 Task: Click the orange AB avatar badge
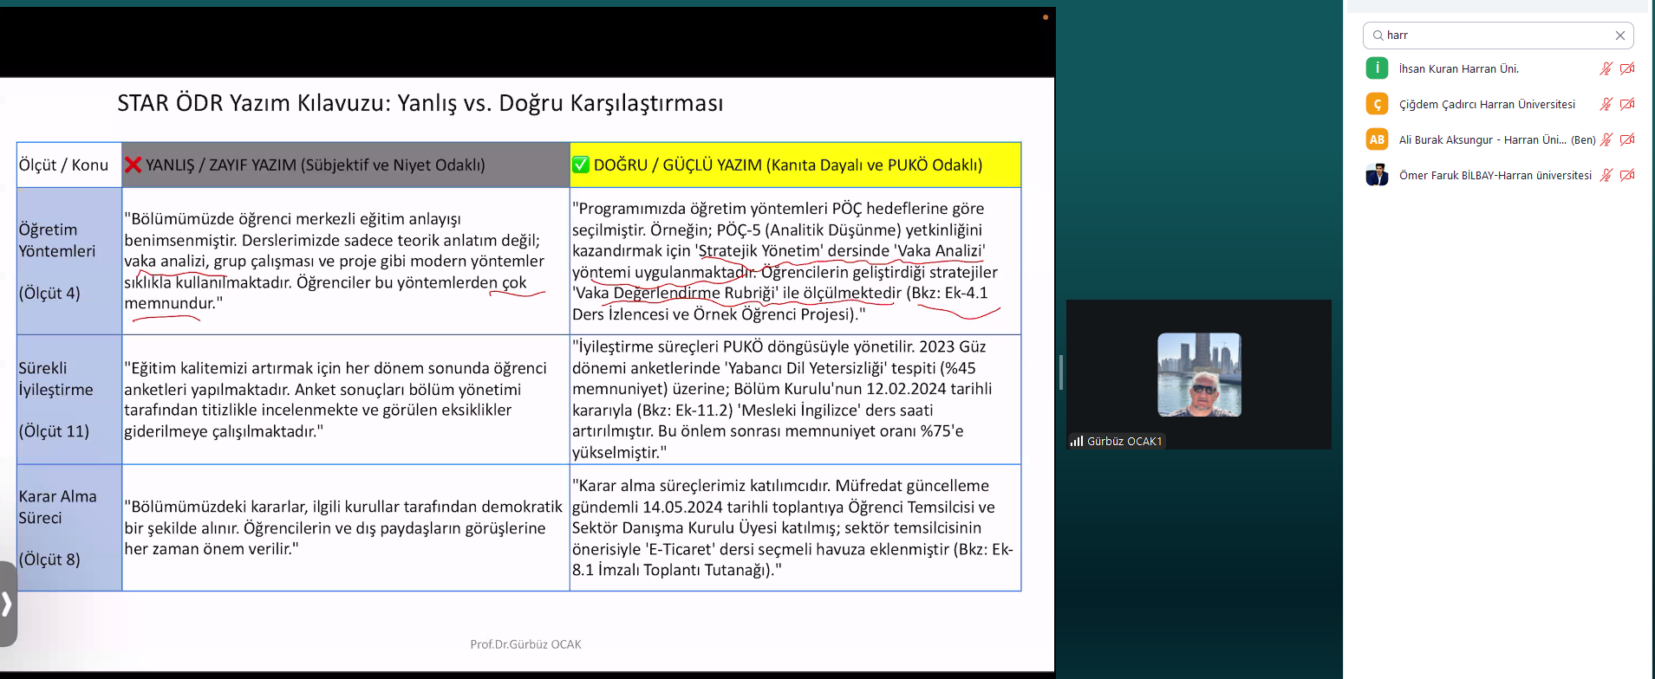pos(1377,139)
